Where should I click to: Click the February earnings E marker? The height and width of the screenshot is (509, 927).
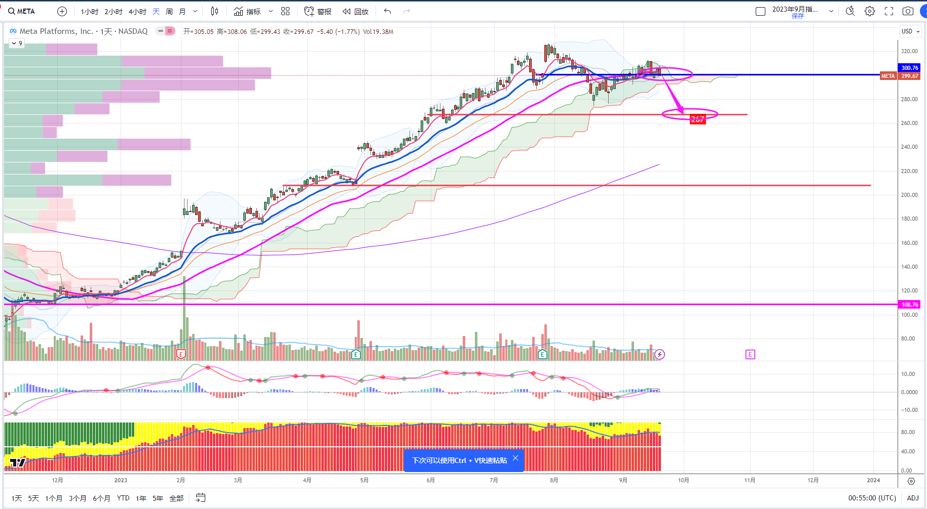click(x=181, y=354)
